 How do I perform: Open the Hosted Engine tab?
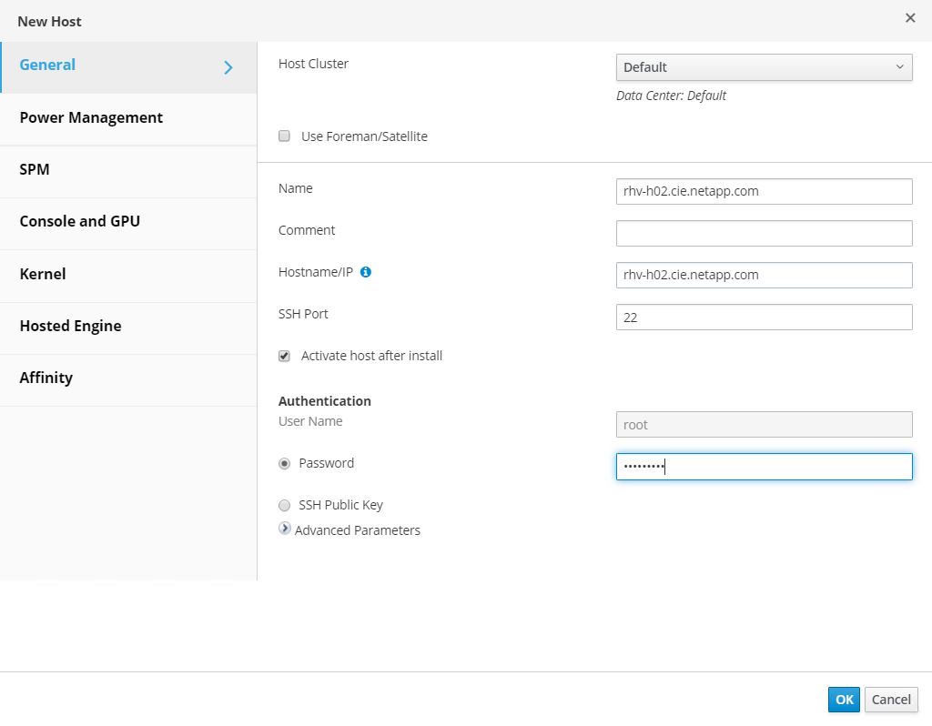pos(71,326)
